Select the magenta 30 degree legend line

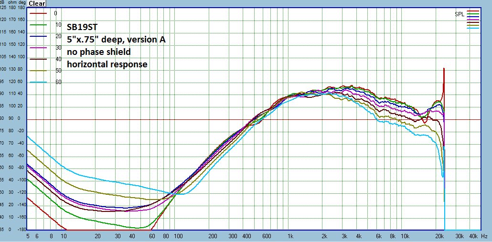click(38, 48)
